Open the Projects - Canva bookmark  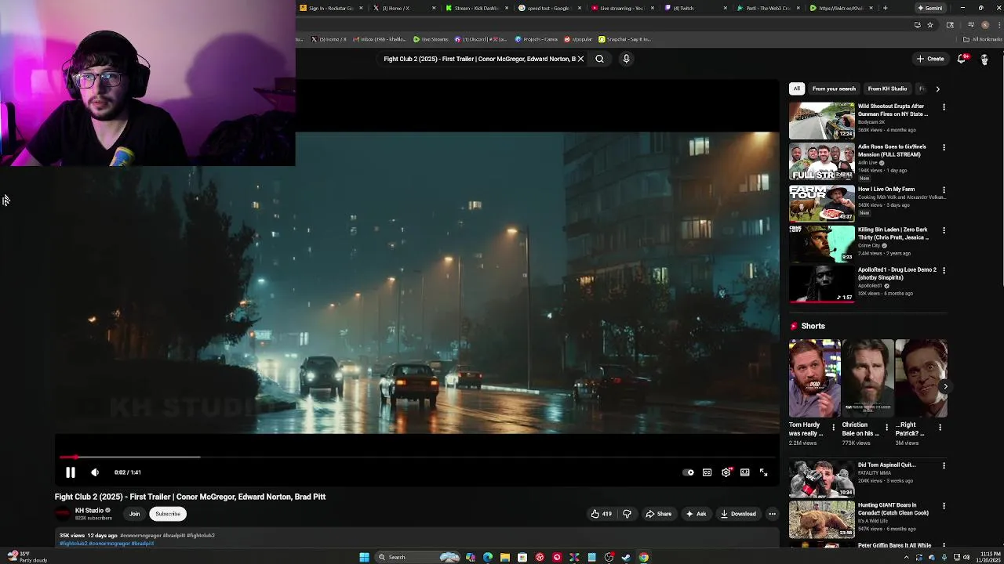coord(537,39)
